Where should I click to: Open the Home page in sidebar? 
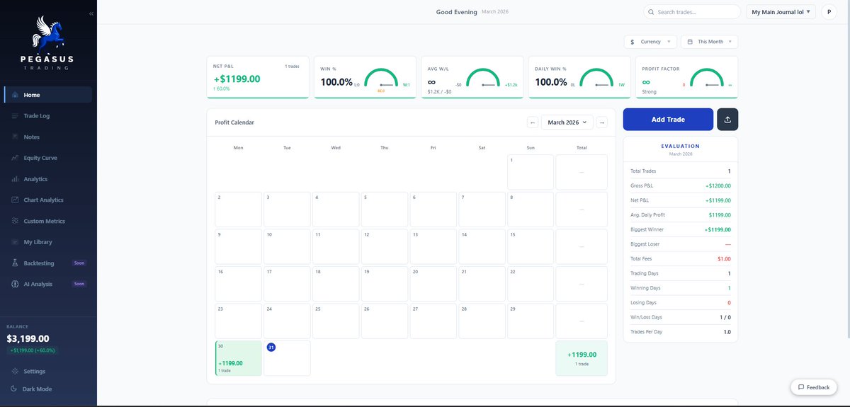coord(48,95)
